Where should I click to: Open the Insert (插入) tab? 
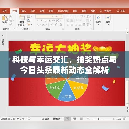(x=24, y=11)
